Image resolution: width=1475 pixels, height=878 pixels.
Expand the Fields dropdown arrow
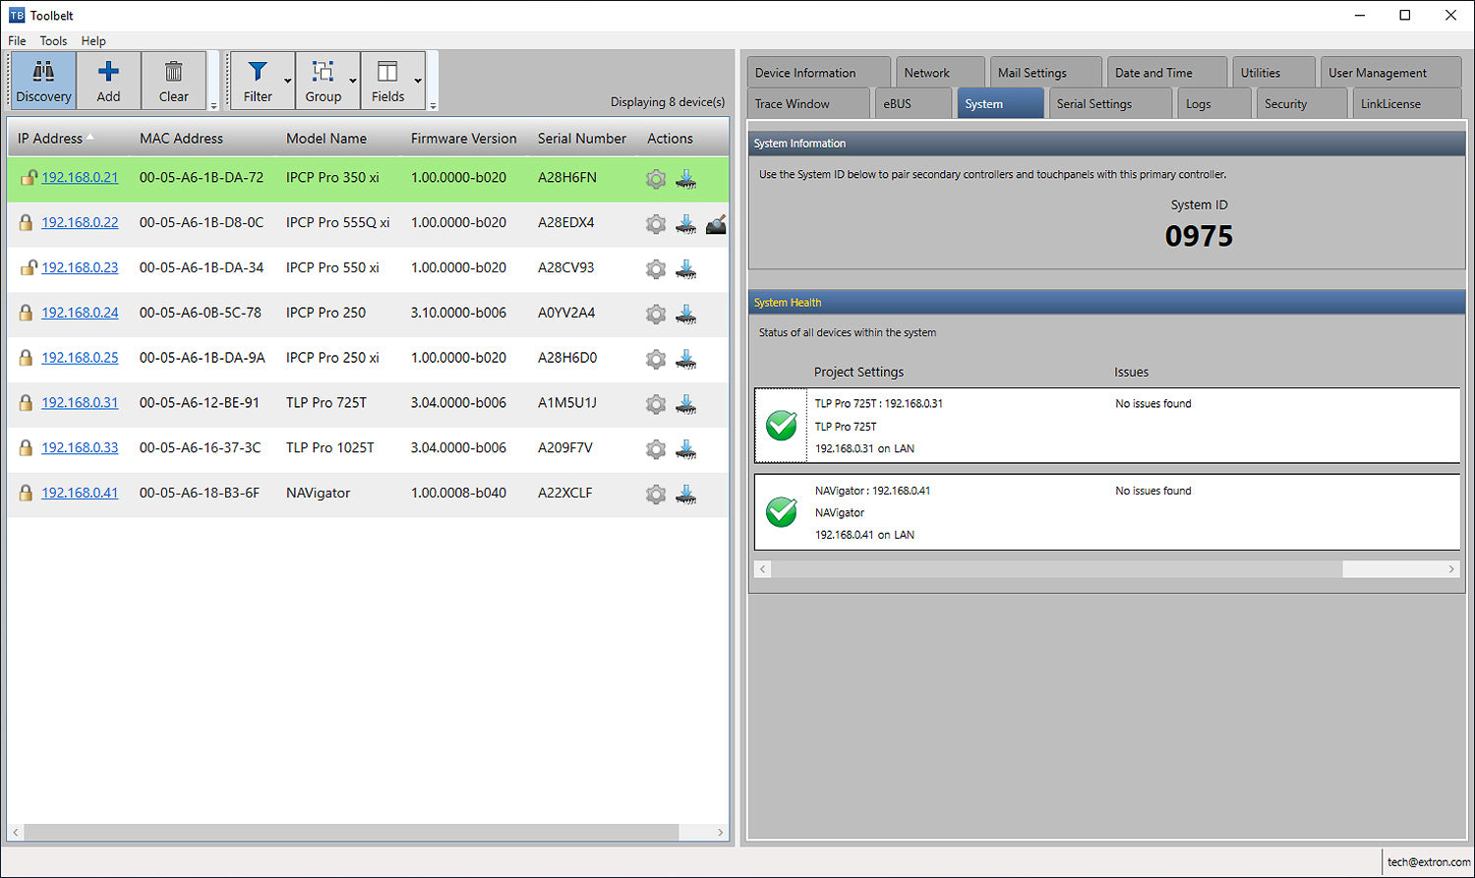[418, 81]
